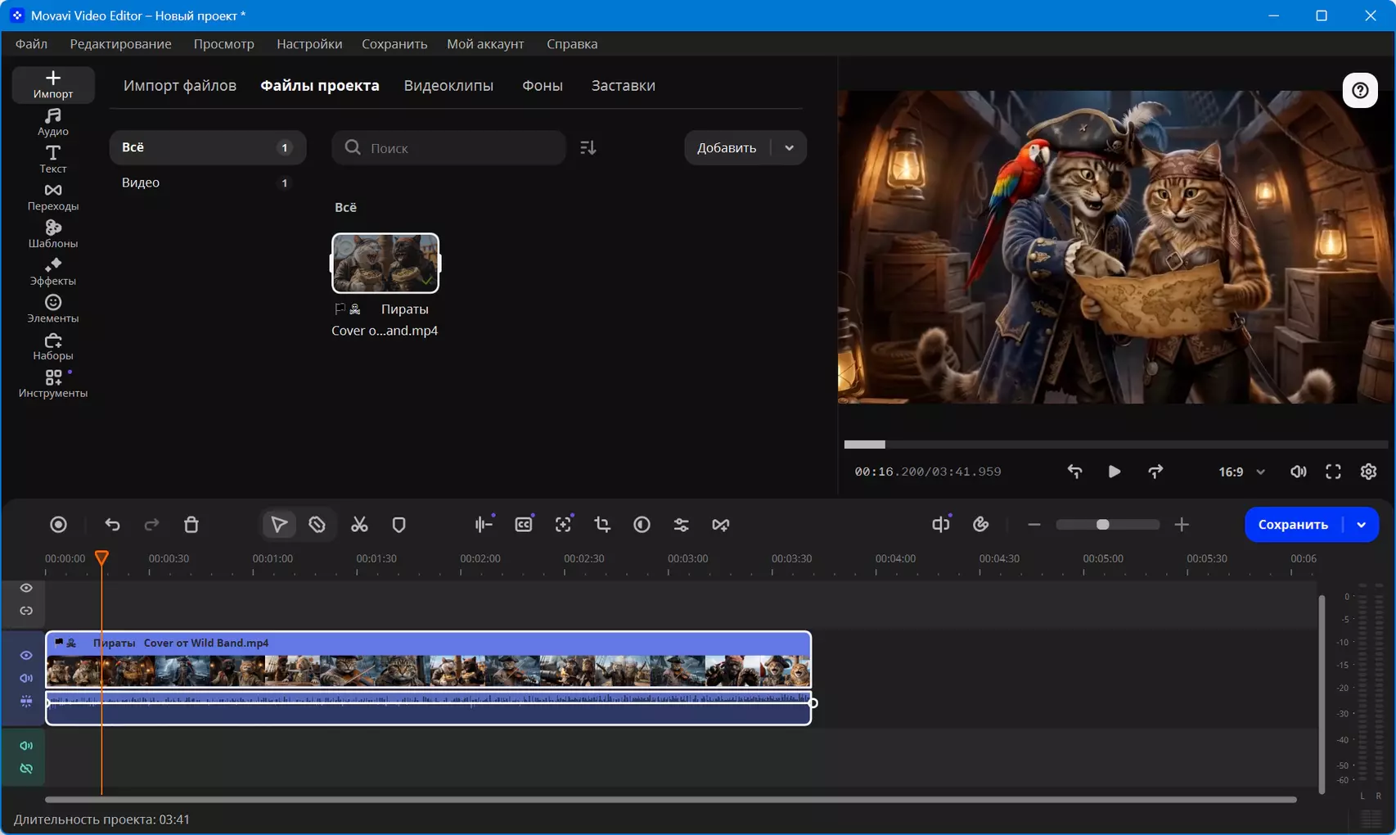The image size is (1396, 835).
Task: Delete the selected clip with trash icon
Action: click(x=191, y=525)
